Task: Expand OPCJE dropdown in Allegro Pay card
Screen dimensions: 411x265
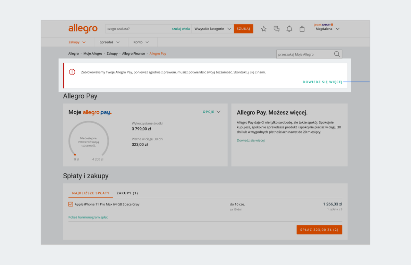Action: (x=212, y=112)
